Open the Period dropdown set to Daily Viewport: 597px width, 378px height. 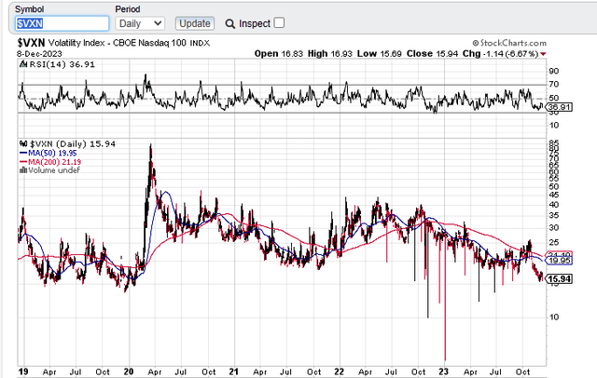pos(140,23)
